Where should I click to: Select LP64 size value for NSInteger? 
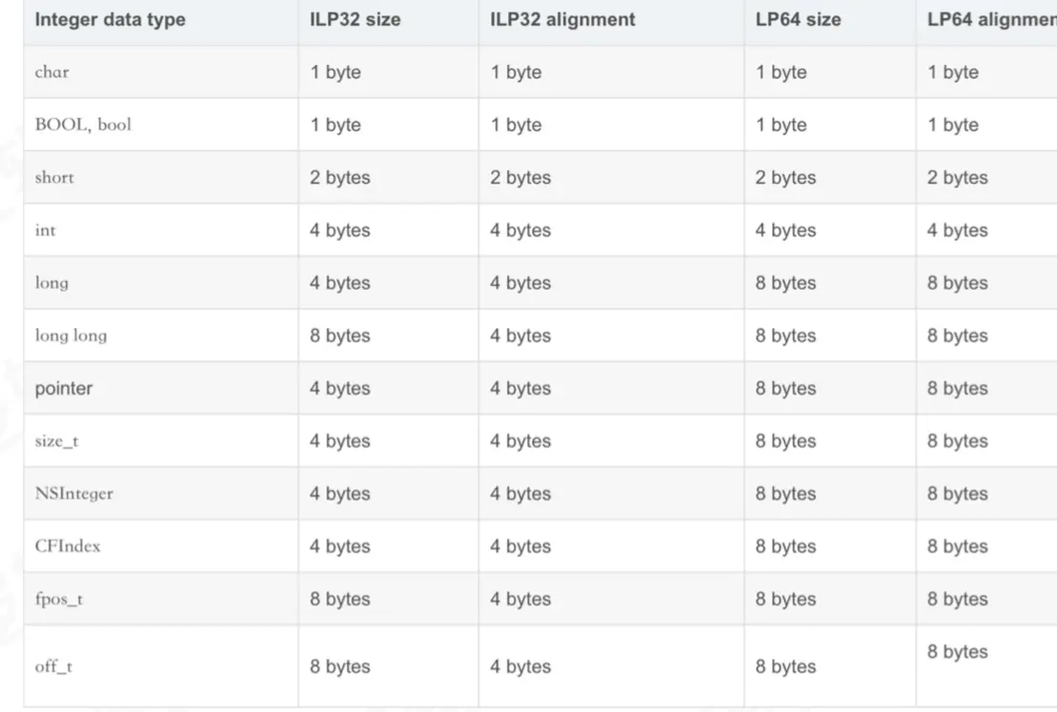[x=786, y=494]
